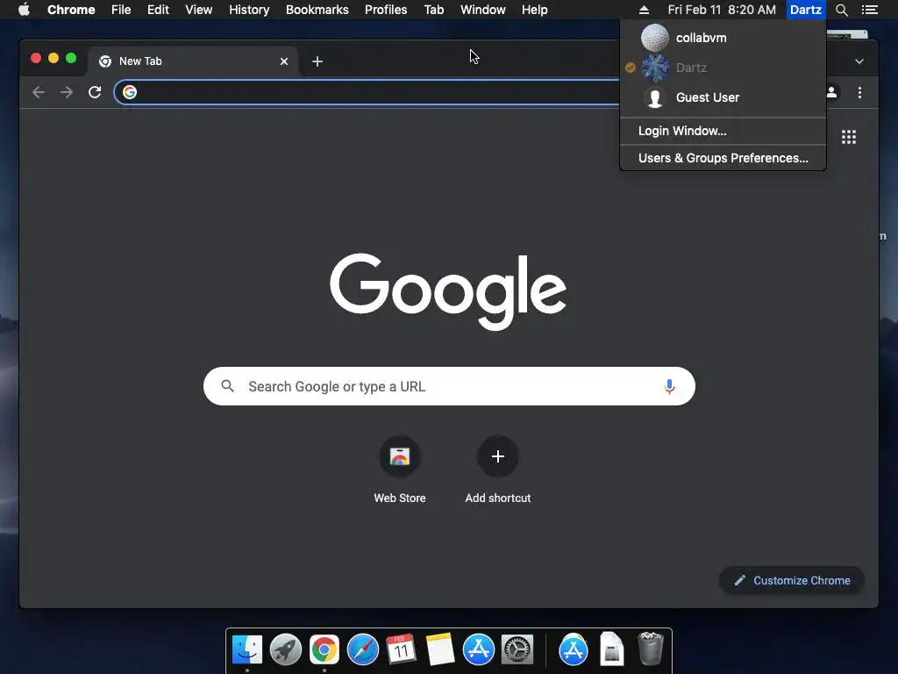Open first App Store icon in Dock
The image size is (898, 674).
478,650
